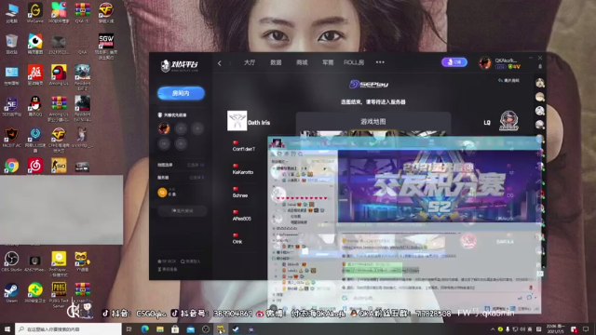Click the LQ team logo badge
This screenshot has height=335, width=596.
click(x=508, y=121)
